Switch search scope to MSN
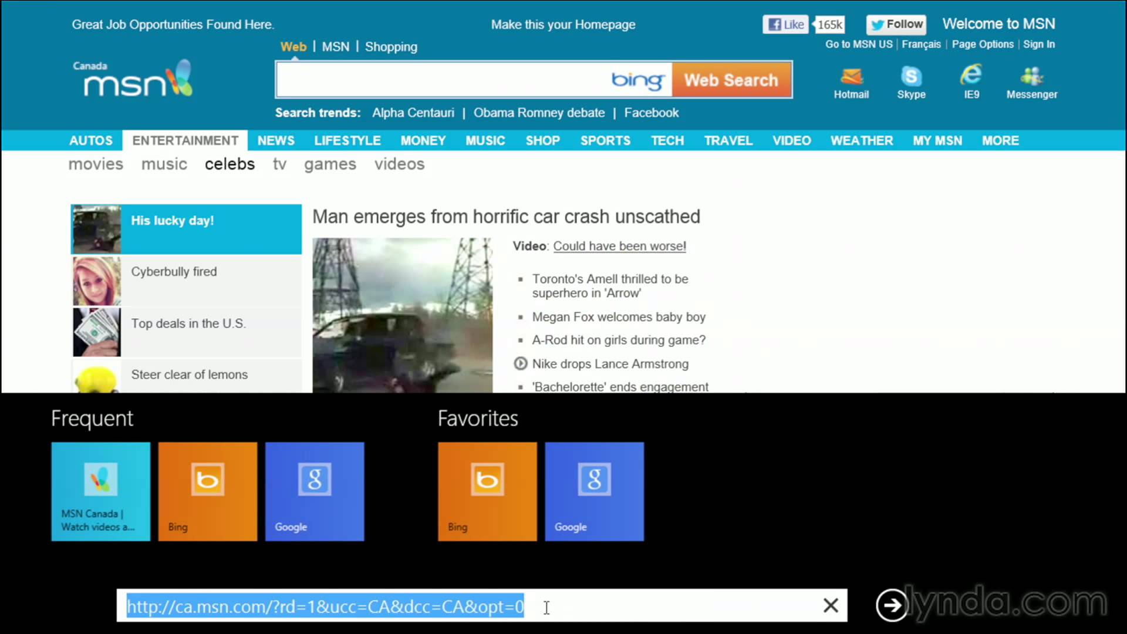The image size is (1127, 634). point(335,47)
